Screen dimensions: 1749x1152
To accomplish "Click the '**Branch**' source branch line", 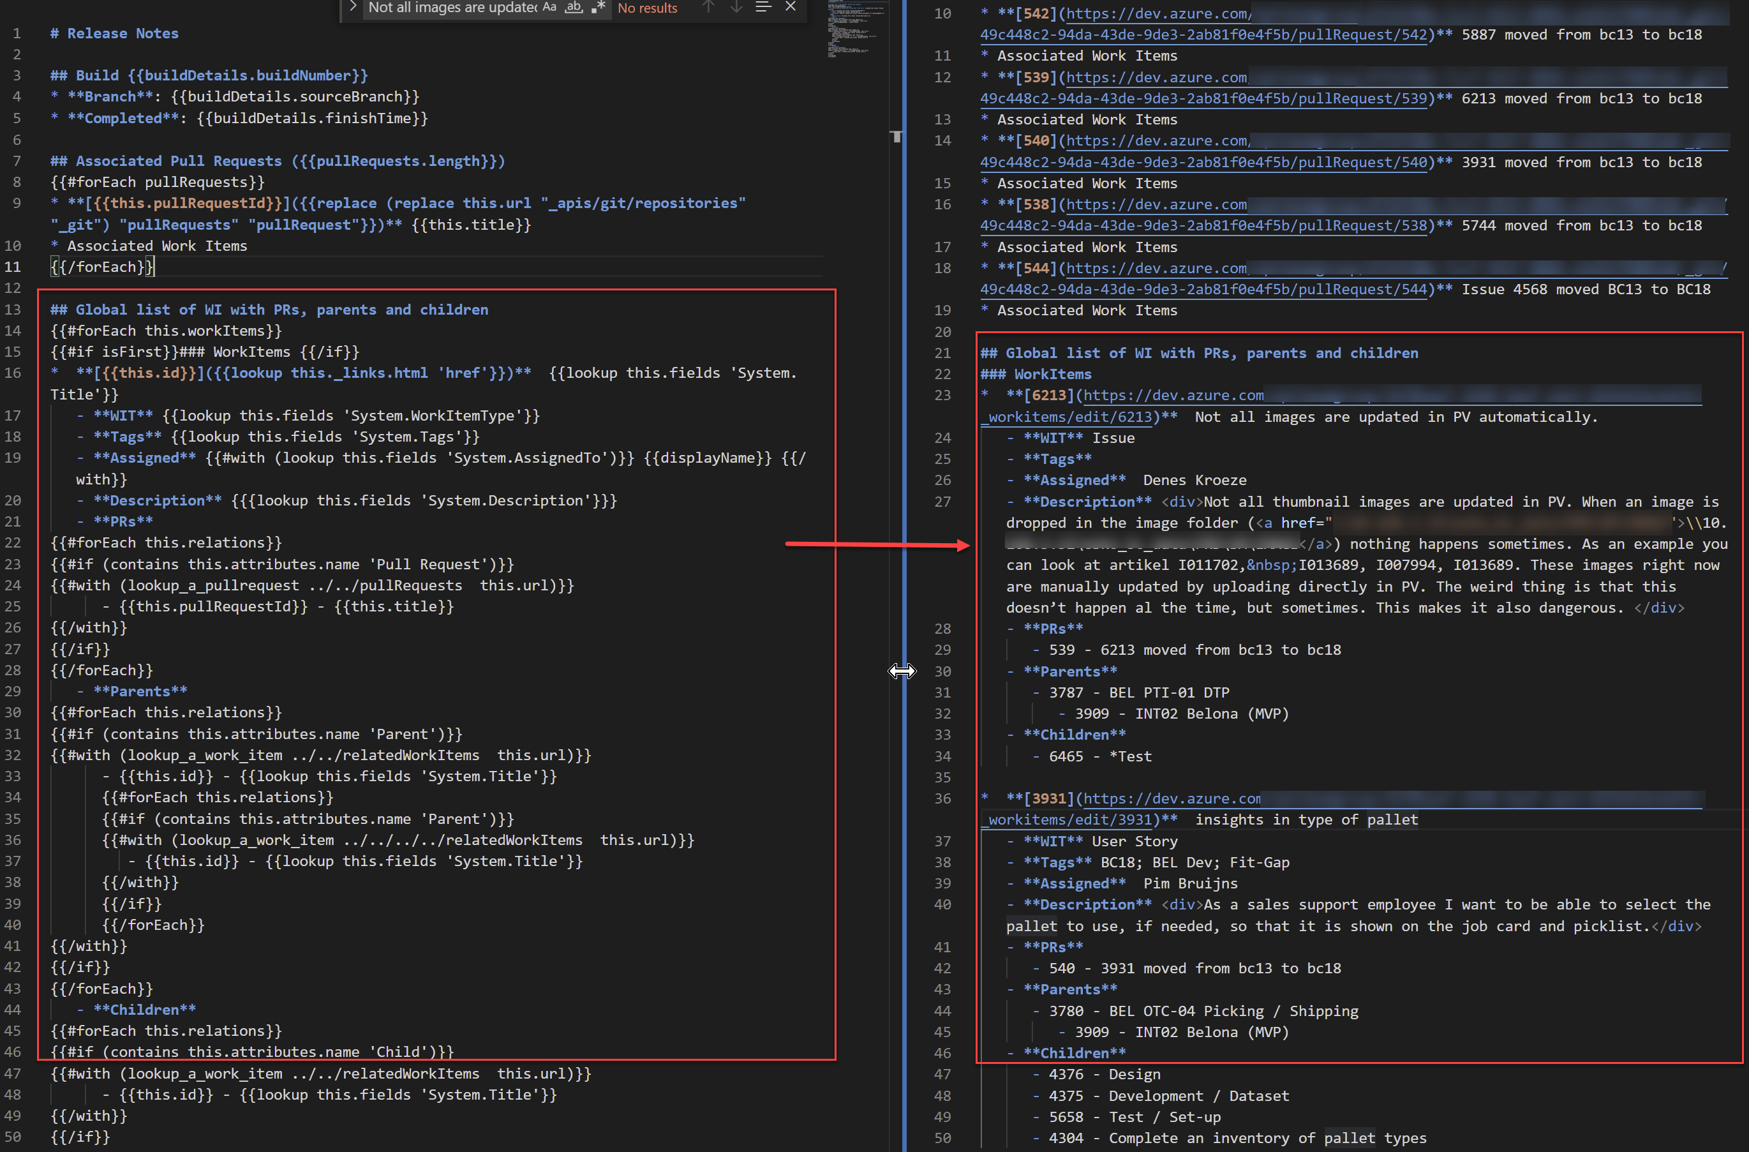I will click(x=235, y=96).
